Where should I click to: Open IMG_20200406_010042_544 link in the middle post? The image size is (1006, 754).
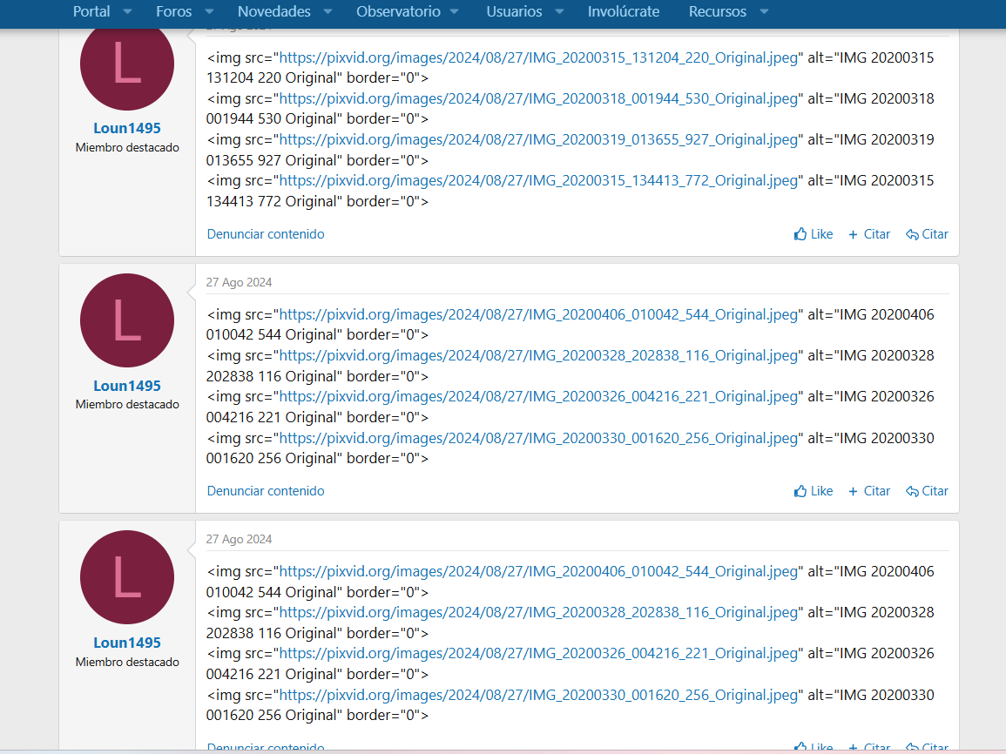click(x=539, y=315)
